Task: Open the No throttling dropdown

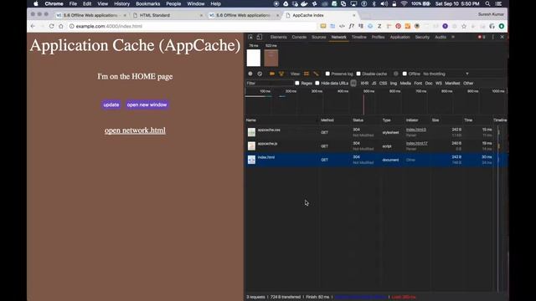Action: pos(446,74)
